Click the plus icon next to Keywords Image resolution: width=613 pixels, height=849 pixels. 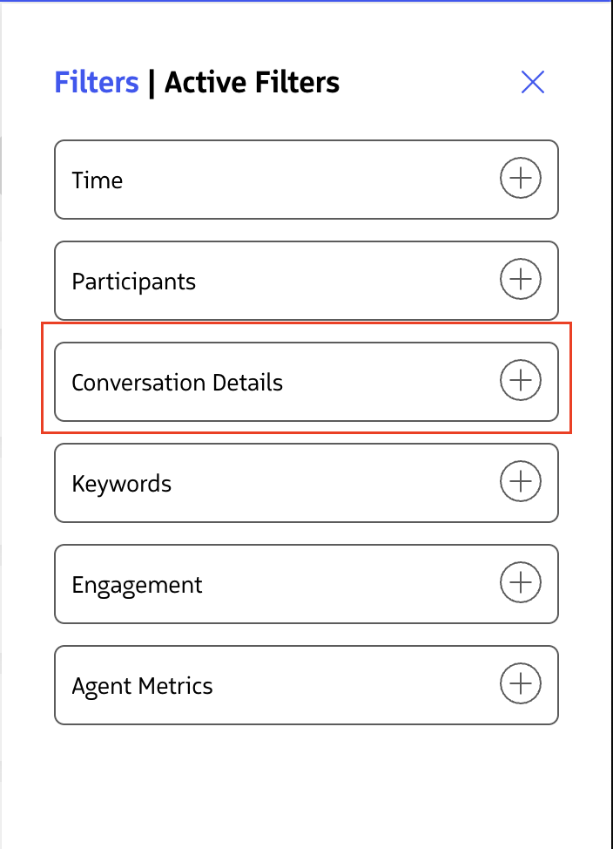[x=520, y=481]
